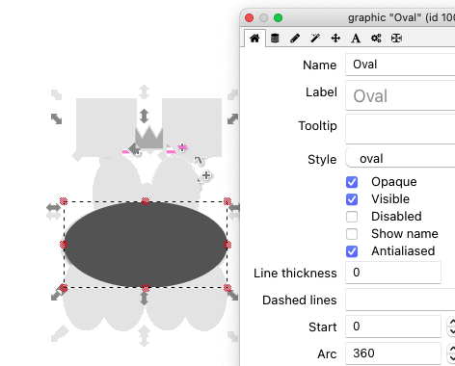Click the stepper beside the Start field
Screen dimensions: 455x366
(451, 327)
